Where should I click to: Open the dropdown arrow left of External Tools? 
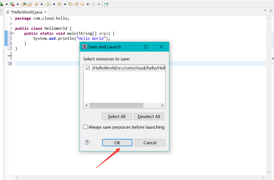point(7,4)
